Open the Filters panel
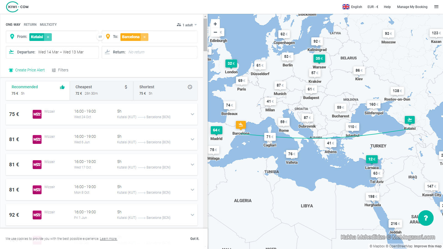The height and width of the screenshot is (249, 443). pyautogui.click(x=60, y=70)
